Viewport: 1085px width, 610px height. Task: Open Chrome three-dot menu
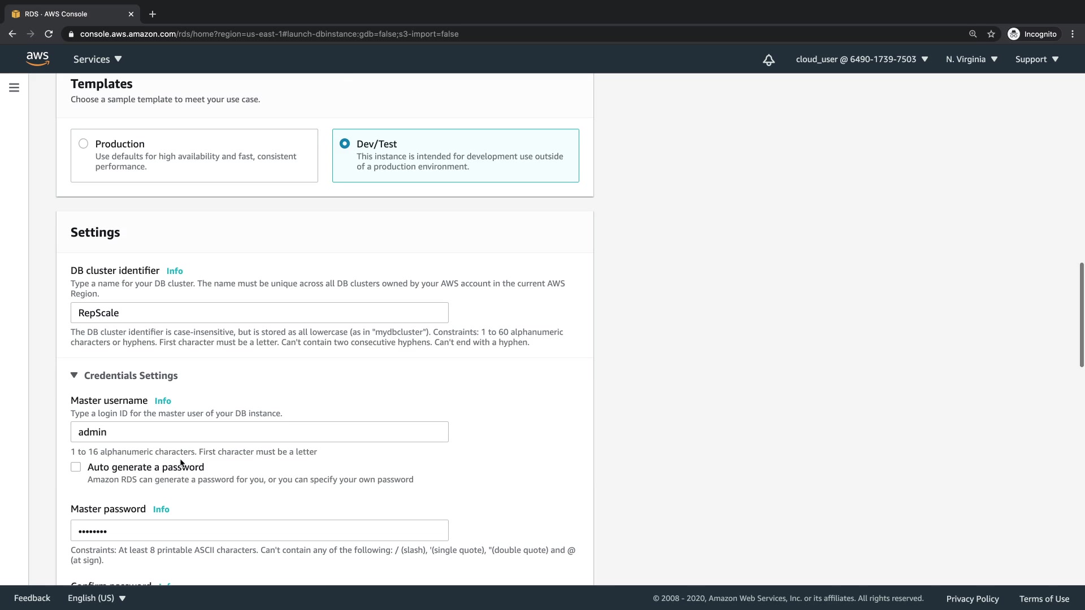tap(1073, 34)
